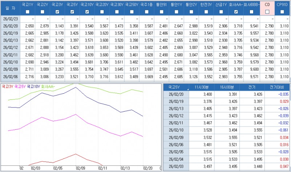The image size is (291, 172).
Task: Check the 국고1Y checkbox
Action: click(x=27, y=12)
